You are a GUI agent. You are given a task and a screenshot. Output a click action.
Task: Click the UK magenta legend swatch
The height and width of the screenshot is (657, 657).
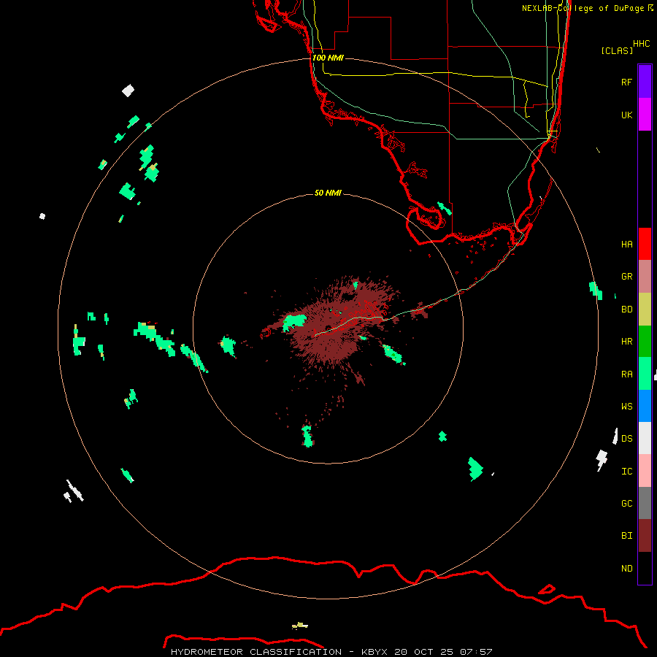click(645, 115)
